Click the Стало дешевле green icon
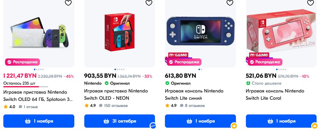Viewport: 319px width, 131px height. coord(248,83)
